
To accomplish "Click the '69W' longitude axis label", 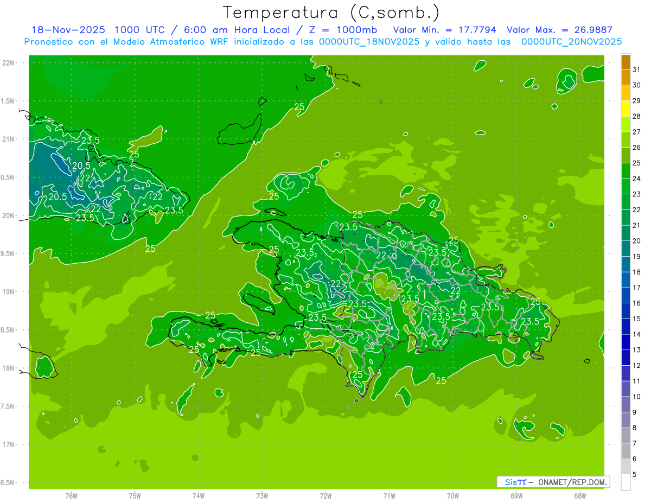I will [516, 495].
